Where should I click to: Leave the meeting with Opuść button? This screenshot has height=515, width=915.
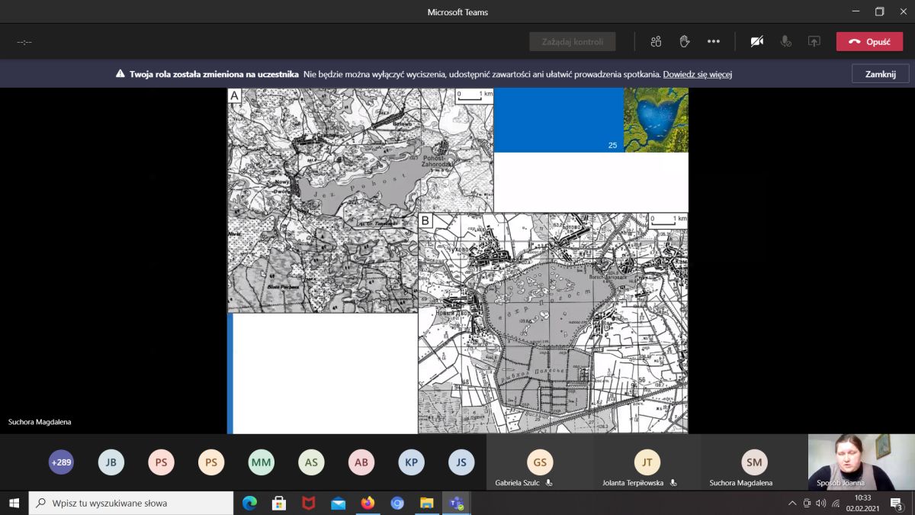click(x=869, y=42)
